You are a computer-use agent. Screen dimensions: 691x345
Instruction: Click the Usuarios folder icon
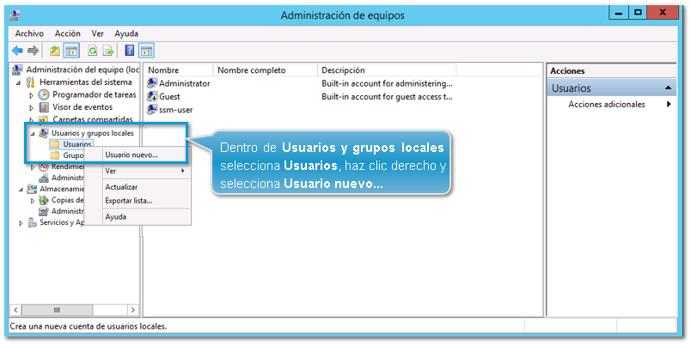coord(55,144)
